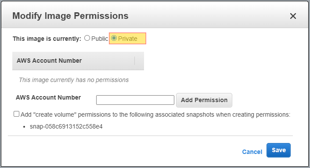
Task: Save the image permissions
Action: click(x=278, y=150)
